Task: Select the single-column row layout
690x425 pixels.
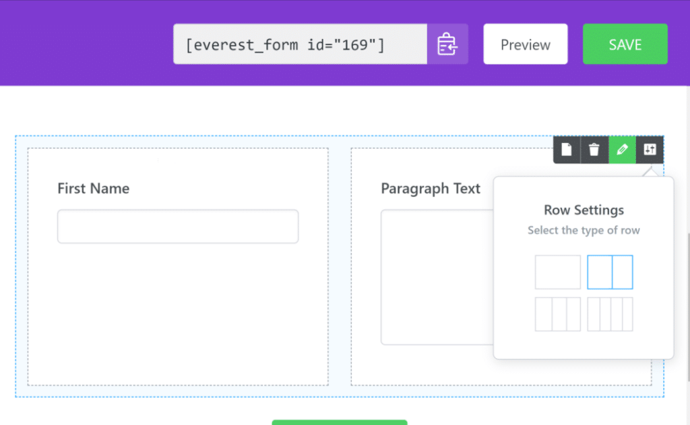Action: [x=557, y=272]
